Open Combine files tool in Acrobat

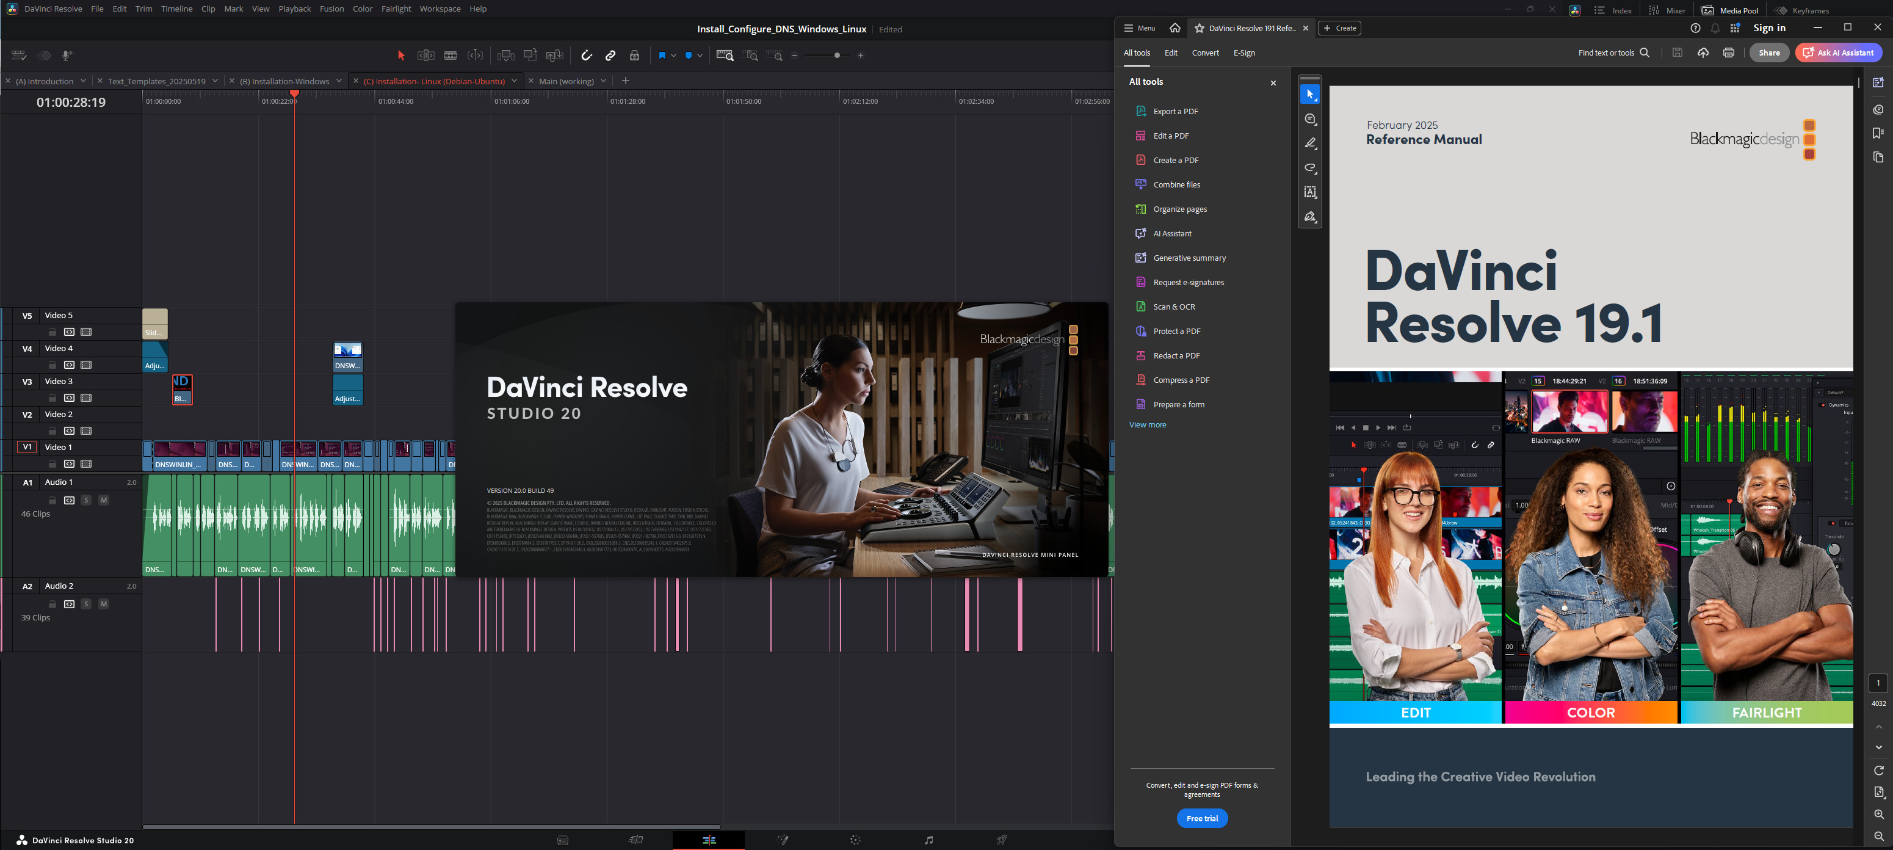click(1176, 184)
